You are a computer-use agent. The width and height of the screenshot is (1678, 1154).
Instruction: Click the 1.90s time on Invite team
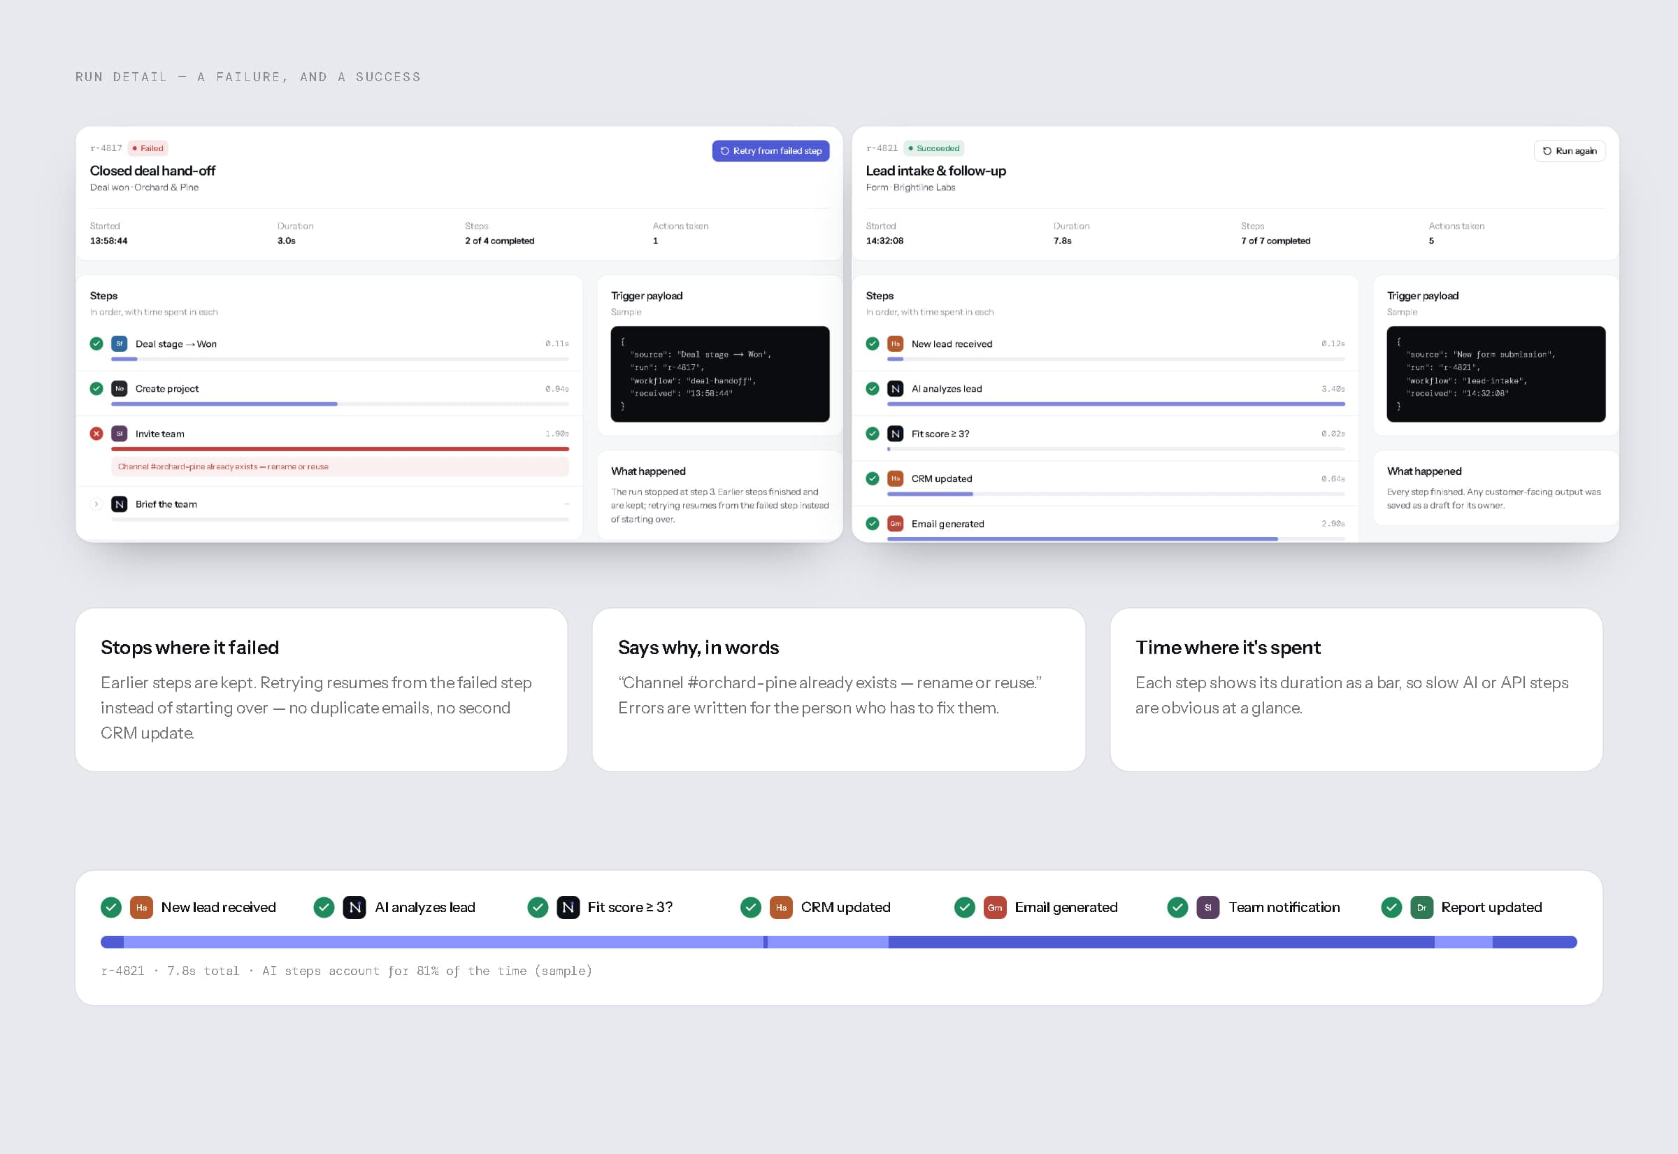[557, 434]
